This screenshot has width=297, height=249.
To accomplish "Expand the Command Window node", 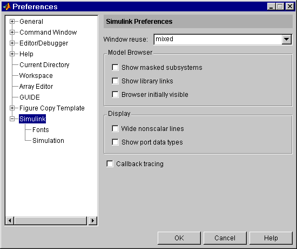I will (12, 32).
